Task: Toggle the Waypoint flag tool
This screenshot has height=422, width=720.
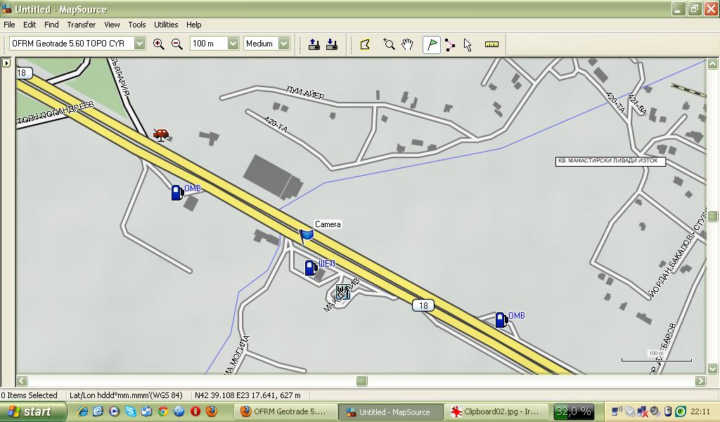Action: (x=432, y=44)
